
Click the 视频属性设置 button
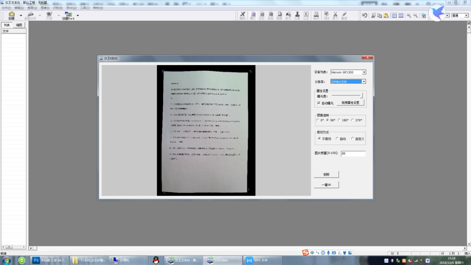pos(350,103)
